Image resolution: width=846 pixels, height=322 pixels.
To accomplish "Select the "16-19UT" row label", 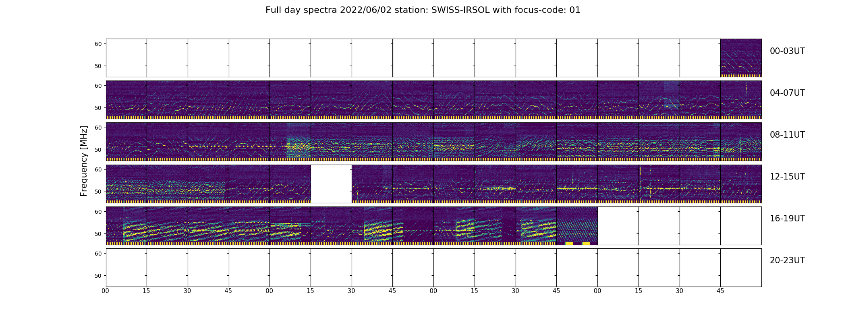I will tap(787, 219).
